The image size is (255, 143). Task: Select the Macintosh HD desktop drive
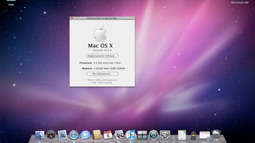[x=240, y=2]
